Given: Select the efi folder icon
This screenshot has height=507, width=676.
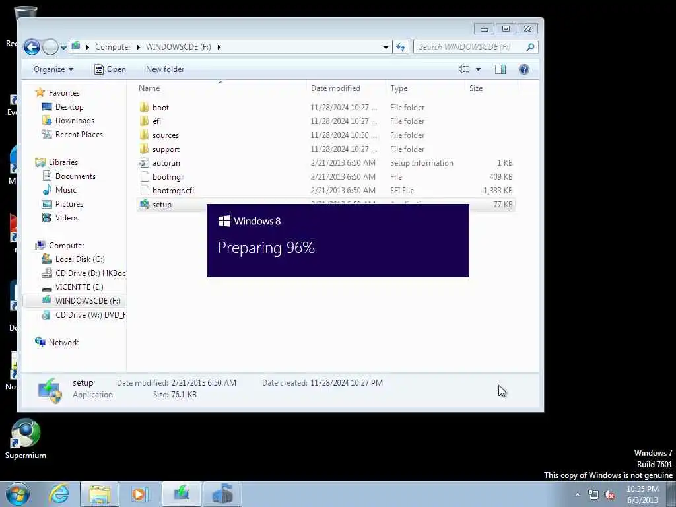Looking at the screenshot, I should (x=145, y=121).
